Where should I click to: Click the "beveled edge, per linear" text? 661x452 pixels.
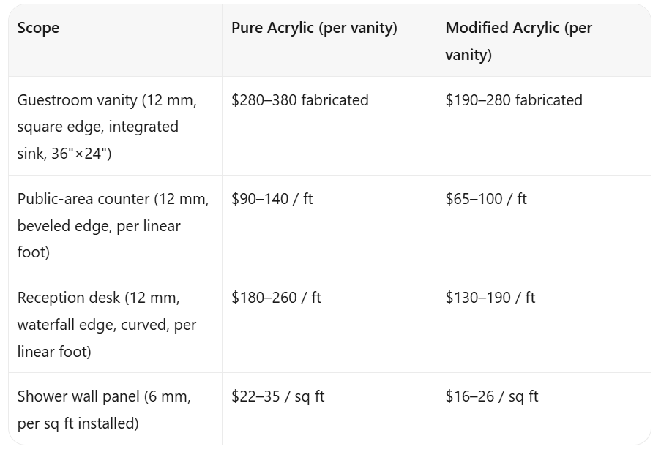pos(99,226)
